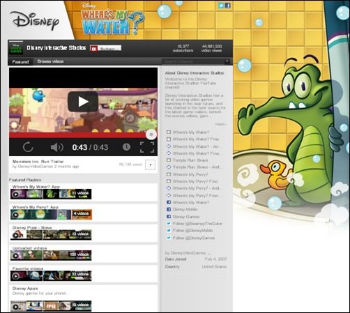Expand channel description with the more link
Image resolution: width=350 pixels, height=313 pixels.
(x=221, y=124)
